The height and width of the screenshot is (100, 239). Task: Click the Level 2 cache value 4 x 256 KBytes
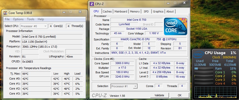(162, 72)
